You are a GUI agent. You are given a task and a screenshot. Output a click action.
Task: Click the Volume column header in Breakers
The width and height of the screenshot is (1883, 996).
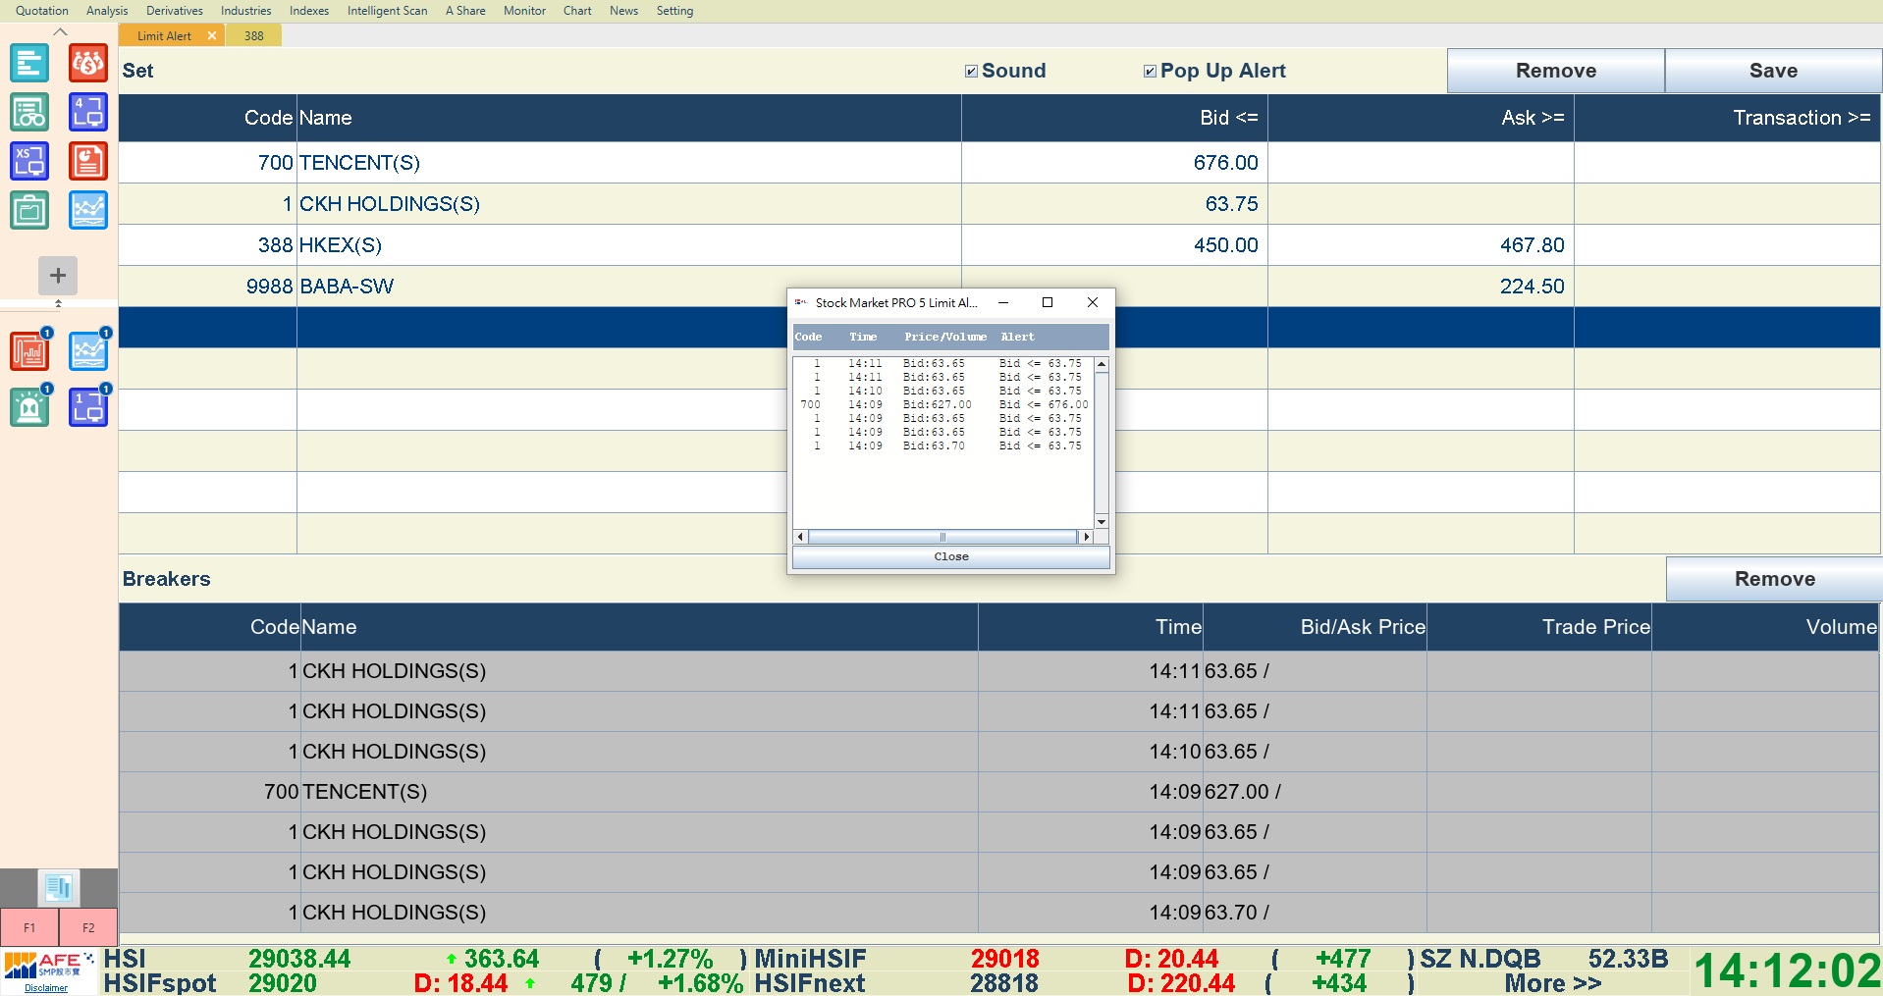click(1765, 627)
